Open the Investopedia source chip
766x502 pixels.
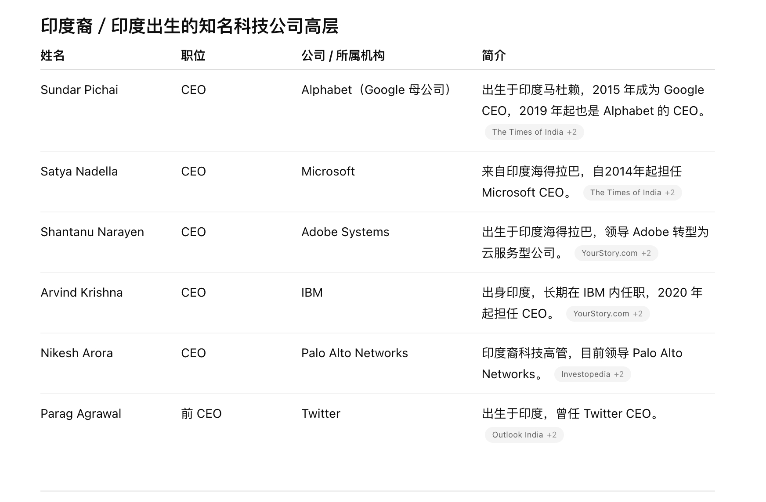(593, 374)
